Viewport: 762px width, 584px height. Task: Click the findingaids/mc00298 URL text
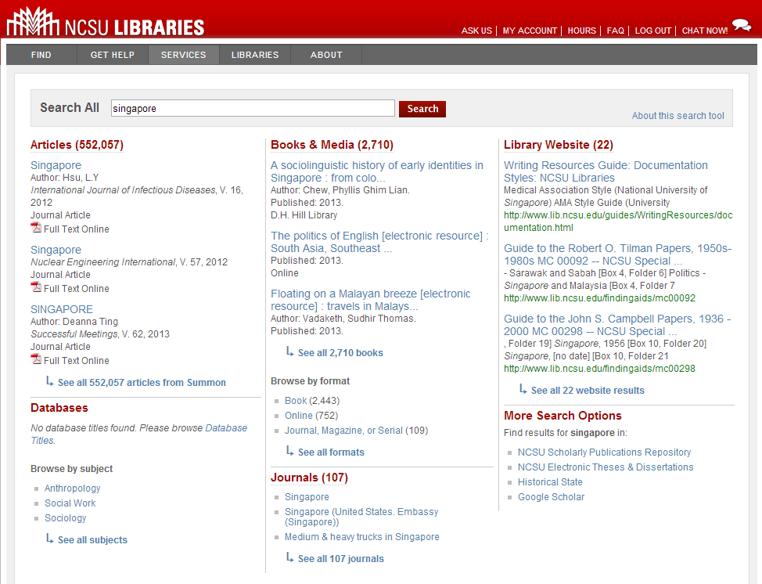(x=599, y=369)
